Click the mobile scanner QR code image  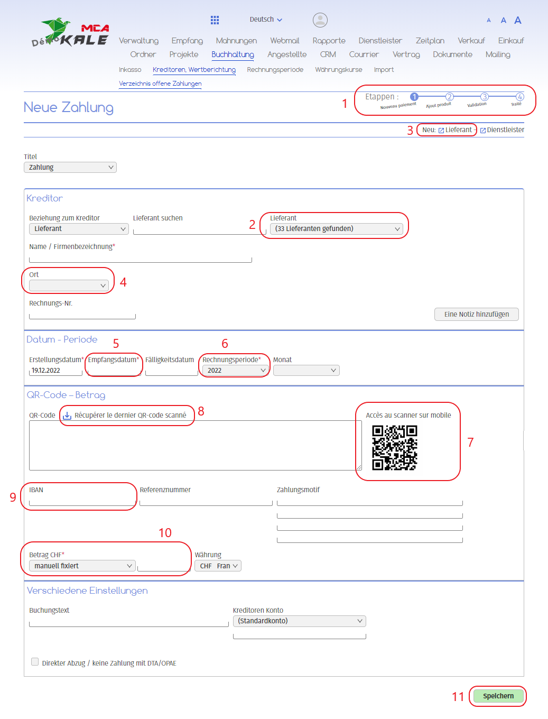(394, 447)
